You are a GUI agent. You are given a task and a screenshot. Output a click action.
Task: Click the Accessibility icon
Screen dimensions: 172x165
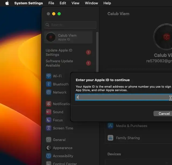coord(49,156)
